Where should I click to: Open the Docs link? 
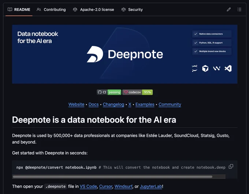(93, 105)
